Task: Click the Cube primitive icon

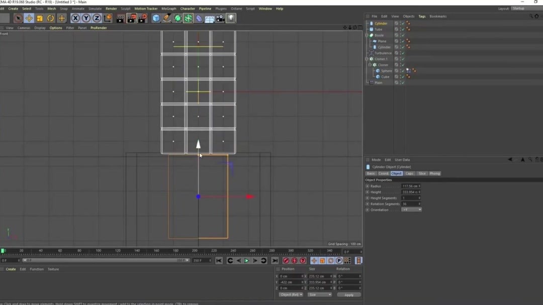Action: (156, 19)
